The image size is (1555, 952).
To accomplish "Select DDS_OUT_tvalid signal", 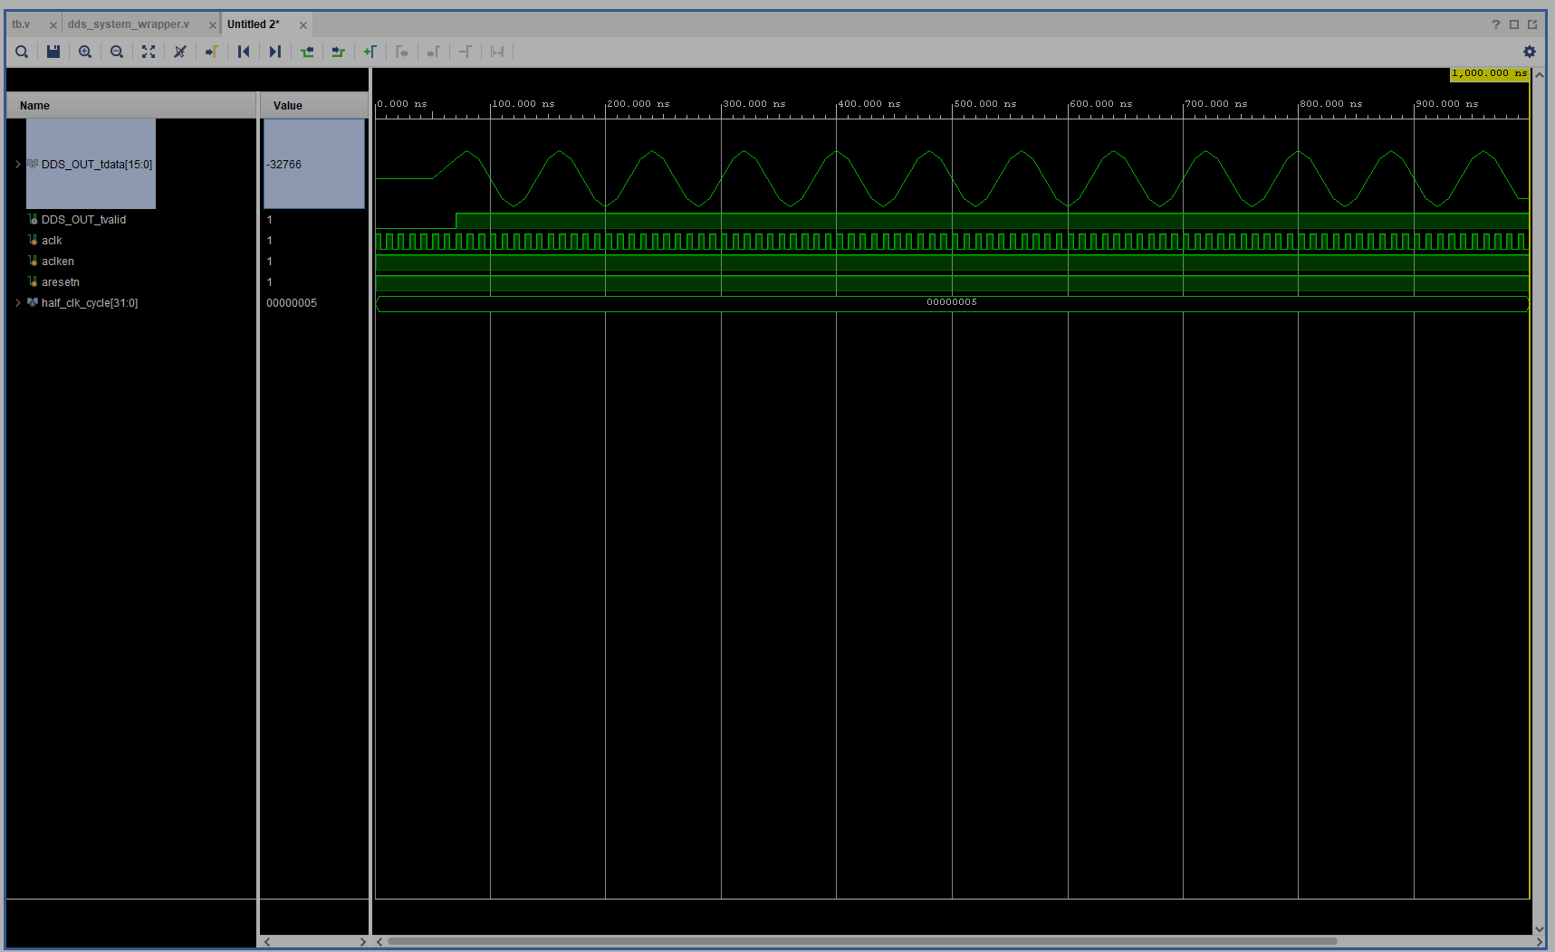I will 83,220.
